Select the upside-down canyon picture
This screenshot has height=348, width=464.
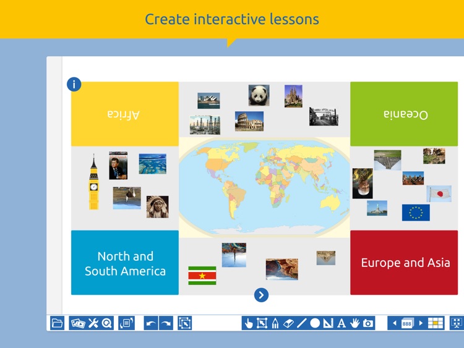[x=282, y=269]
